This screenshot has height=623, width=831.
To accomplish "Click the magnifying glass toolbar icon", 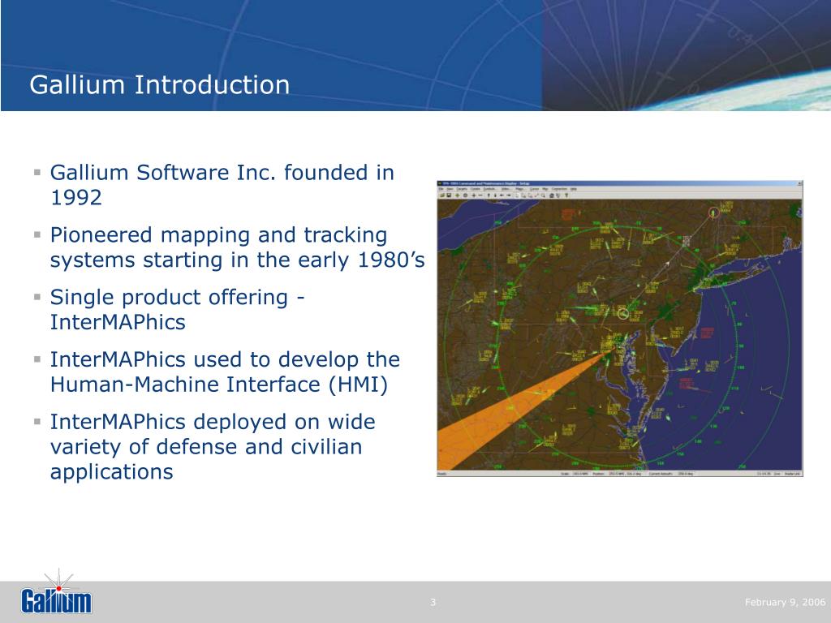I will pyautogui.click(x=543, y=195).
